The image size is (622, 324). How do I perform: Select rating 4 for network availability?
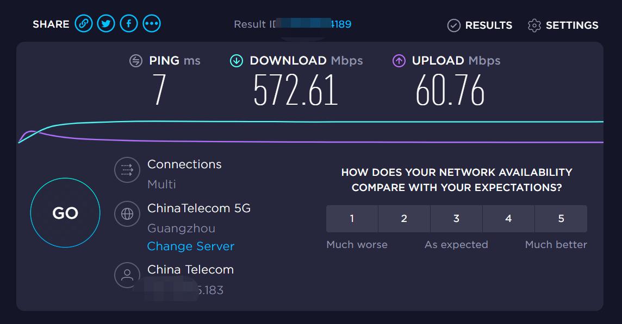[x=508, y=218]
